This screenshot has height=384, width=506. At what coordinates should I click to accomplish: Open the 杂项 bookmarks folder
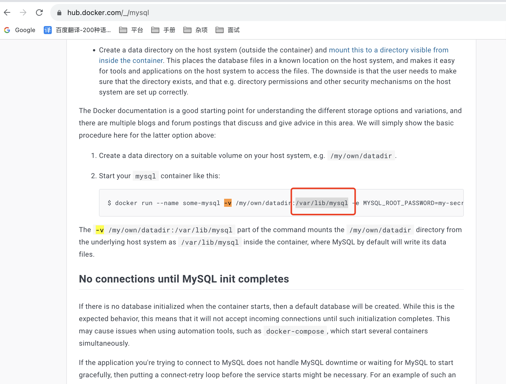tap(195, 30)
